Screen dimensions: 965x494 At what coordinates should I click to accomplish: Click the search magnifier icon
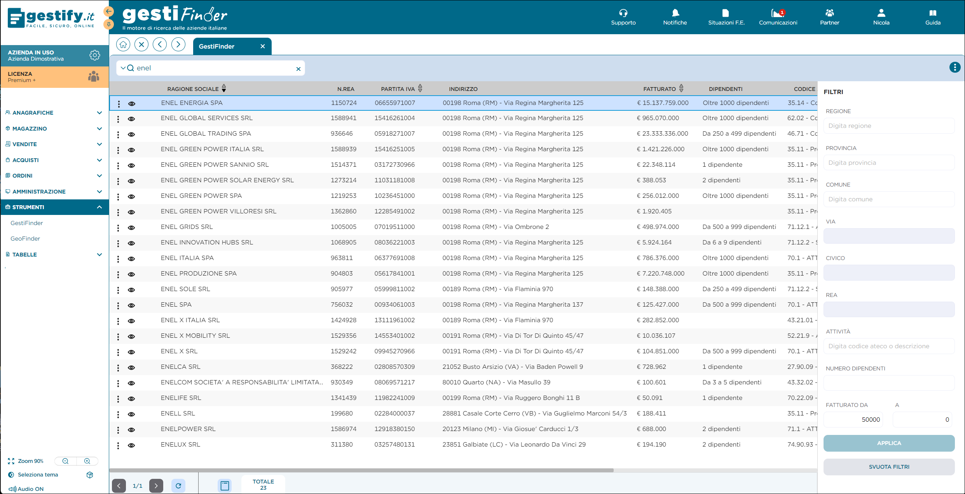point(131,68)
